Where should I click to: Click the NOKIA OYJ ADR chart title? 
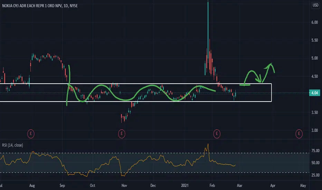pos(40,6)
